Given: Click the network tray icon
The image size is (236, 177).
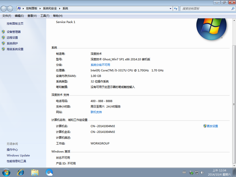Looking at the screenshot, I should 197,173.
